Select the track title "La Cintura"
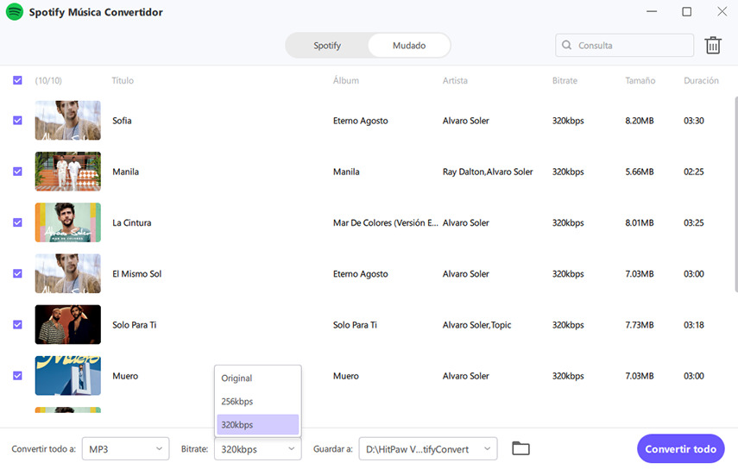The height and width of the screenshot is (469, 738). [132, 222]
